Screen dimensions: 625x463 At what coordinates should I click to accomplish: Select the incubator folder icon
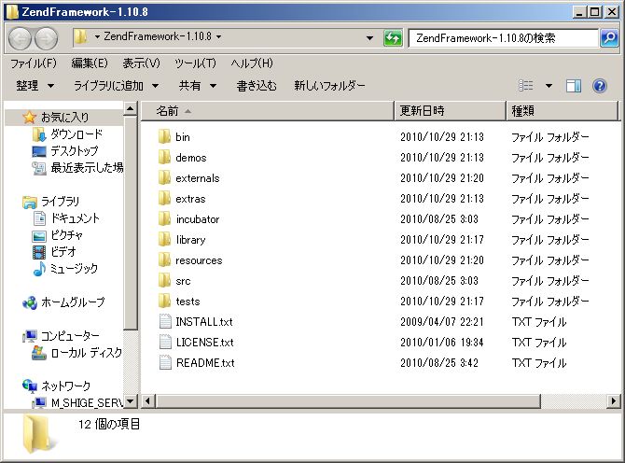(164, 219)
